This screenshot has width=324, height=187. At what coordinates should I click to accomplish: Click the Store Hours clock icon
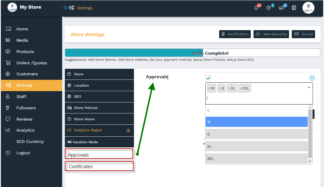pos(69,119)
